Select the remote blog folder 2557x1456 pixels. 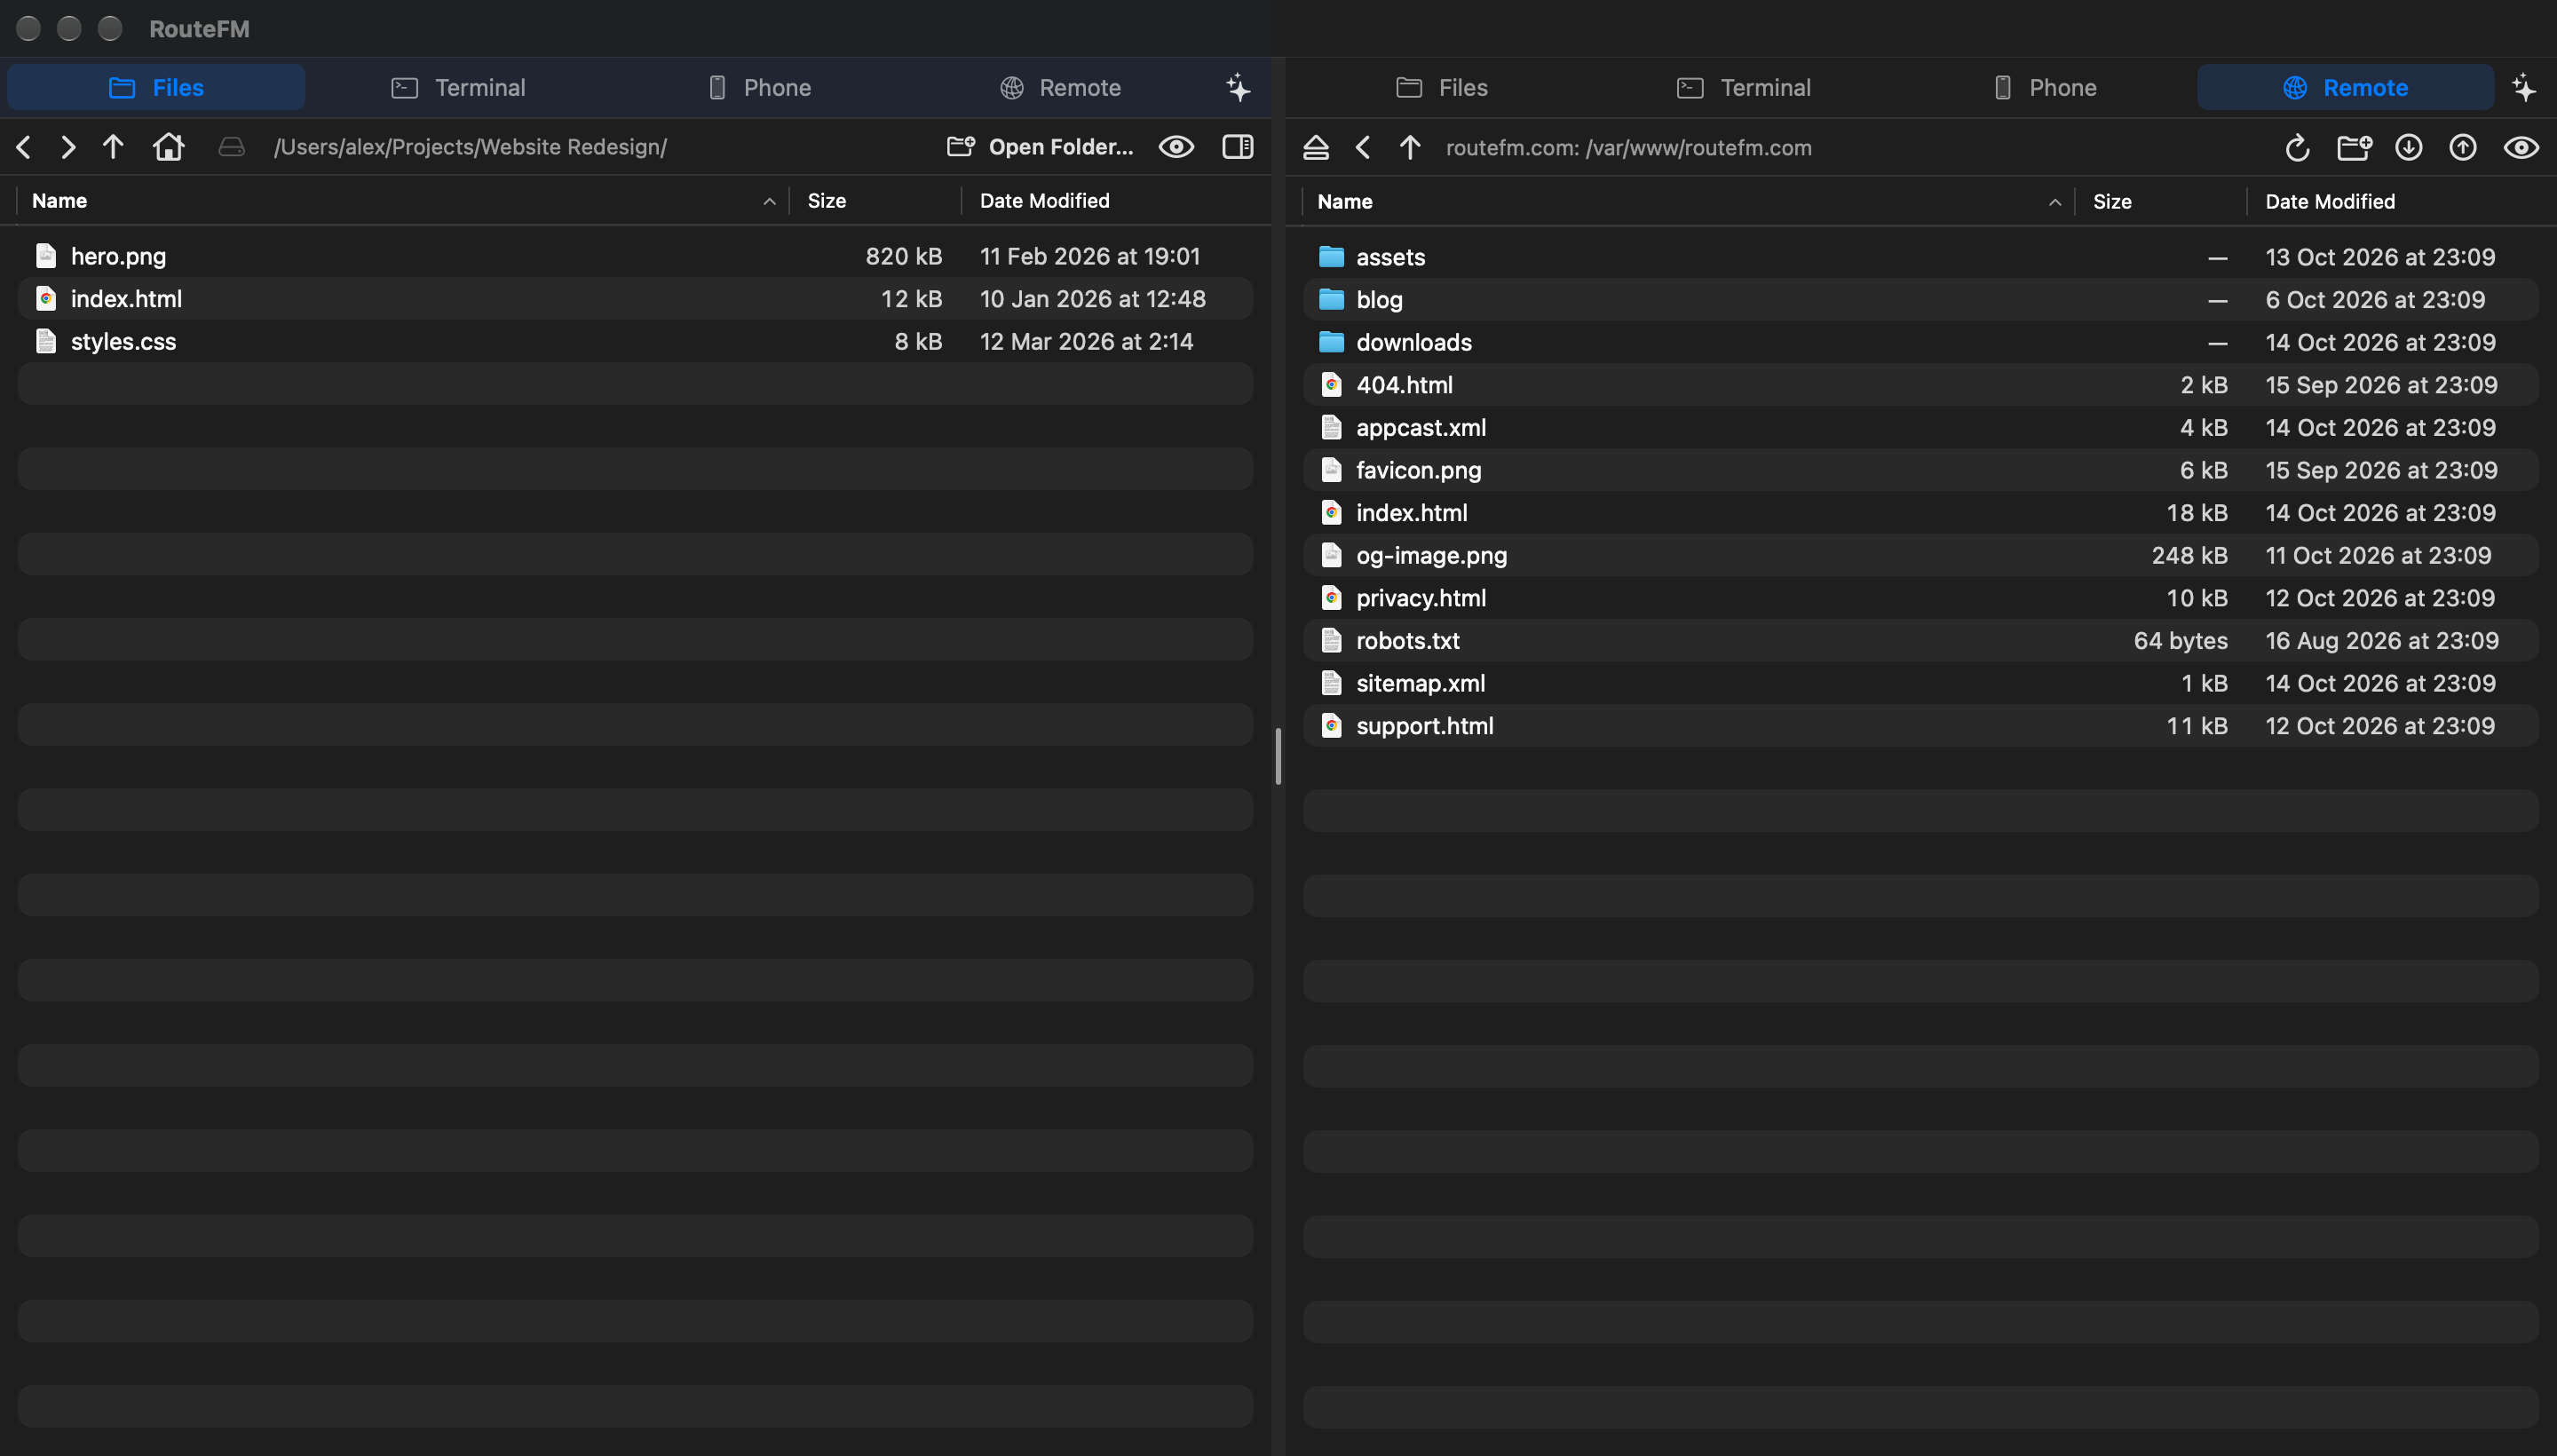pos(1920,300)
